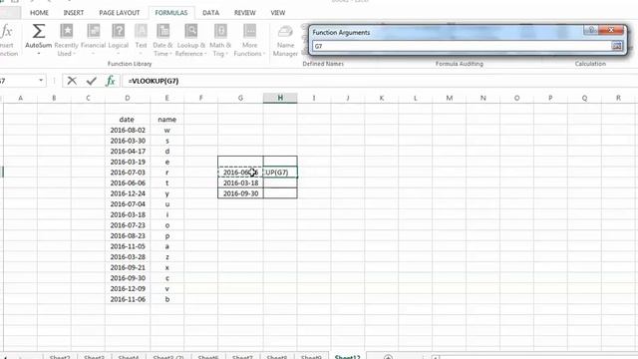Click the 'date' header cell
638x359 pixels.
(x=128, y=120)
